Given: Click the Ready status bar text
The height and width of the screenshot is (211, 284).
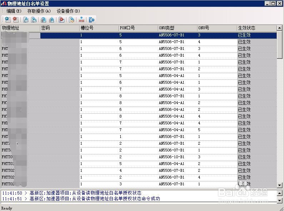Looking at the screenshot, I should point(7,208).
